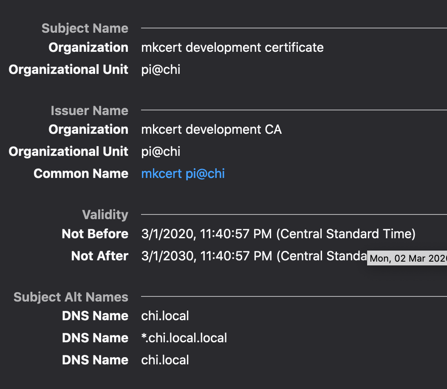Select the "Not Before" date value
The image size is (447, 389).
tap(278, 234)
